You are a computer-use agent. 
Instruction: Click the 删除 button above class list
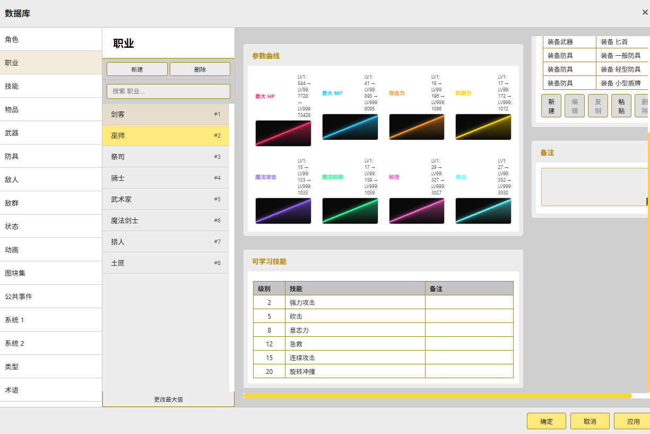pos(200,70)
